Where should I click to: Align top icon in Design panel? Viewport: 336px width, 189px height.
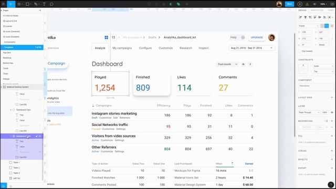(x=315, y=17)
